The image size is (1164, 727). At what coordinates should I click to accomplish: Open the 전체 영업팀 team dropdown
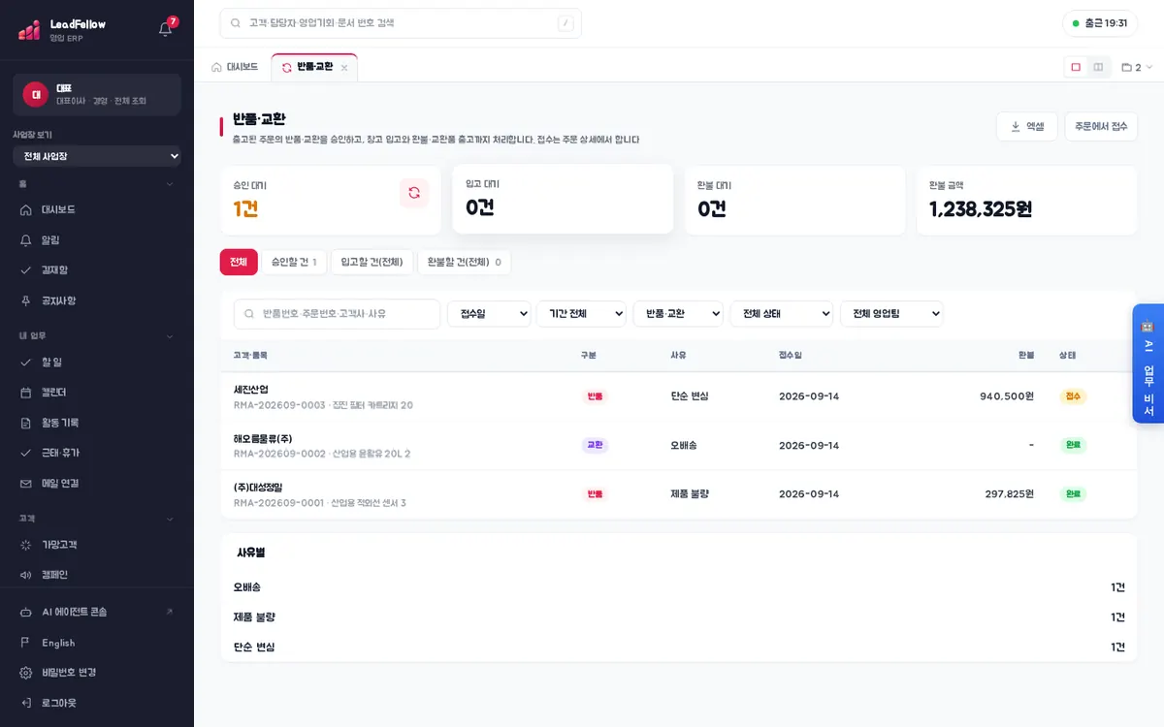coord(891,314)
